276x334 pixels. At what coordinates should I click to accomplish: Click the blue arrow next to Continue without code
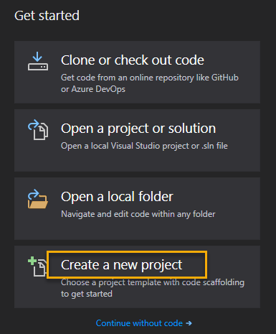tap(189, 323)
